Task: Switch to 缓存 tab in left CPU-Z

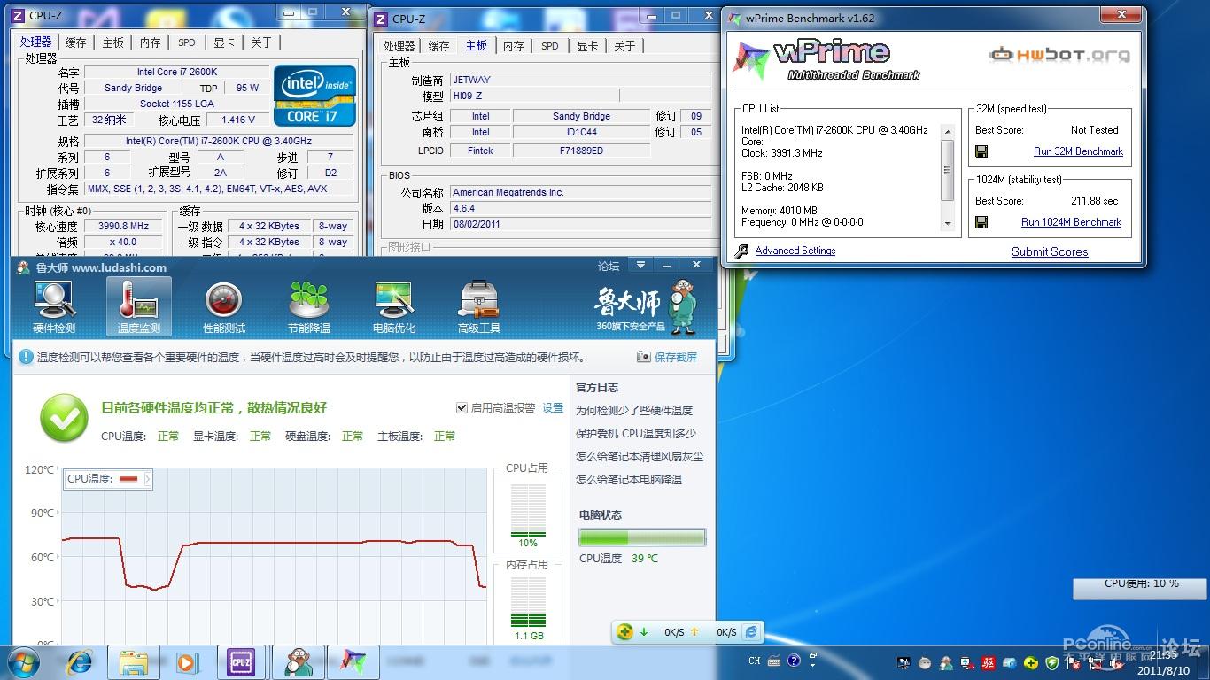Action: coord(76,42)
